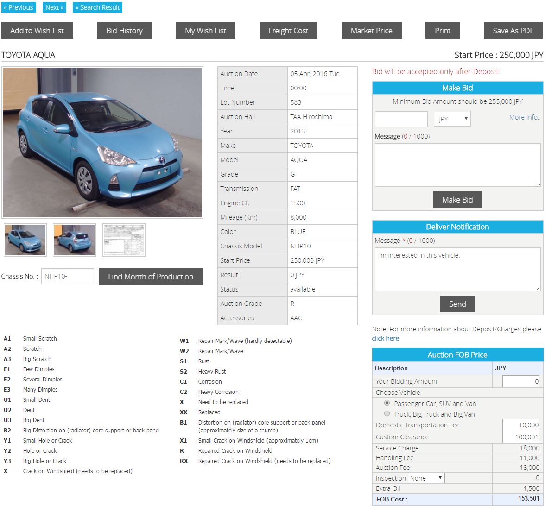The image size is (545, 507).
Task: Open the Inspection dropdown set to None
Action: click(x=425, y=478)
